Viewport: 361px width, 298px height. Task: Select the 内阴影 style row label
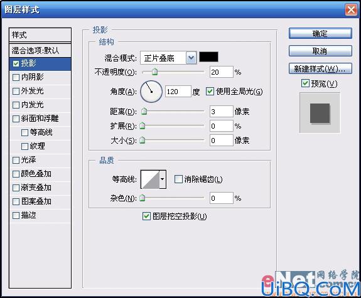pyautogui.click(x=33, y=77)
